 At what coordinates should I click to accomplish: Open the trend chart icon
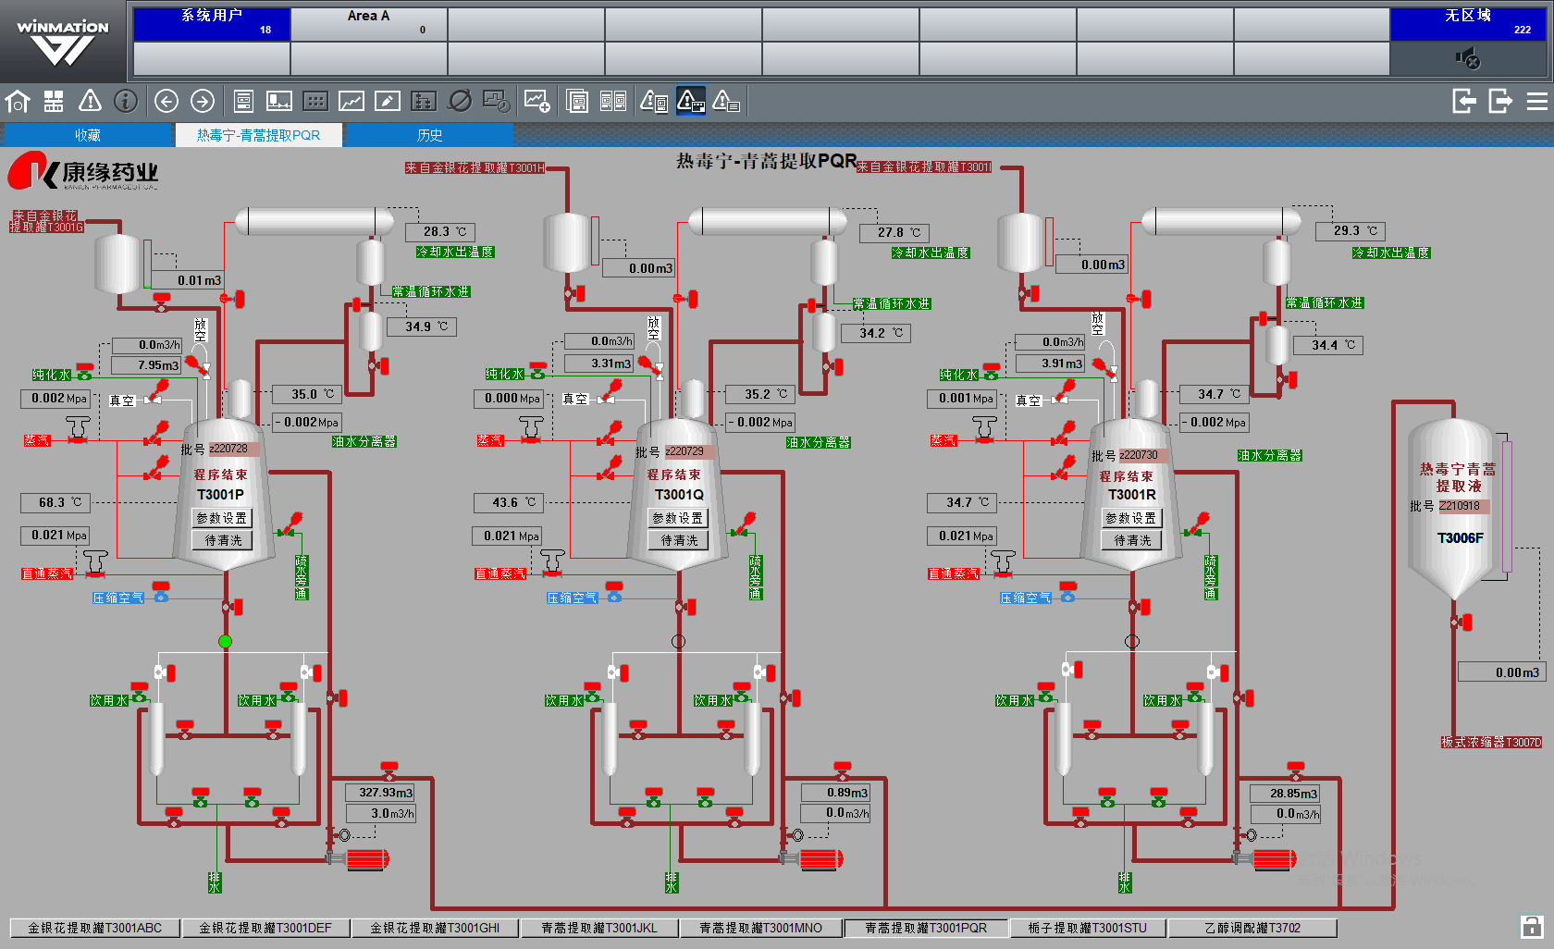point(351,101)
